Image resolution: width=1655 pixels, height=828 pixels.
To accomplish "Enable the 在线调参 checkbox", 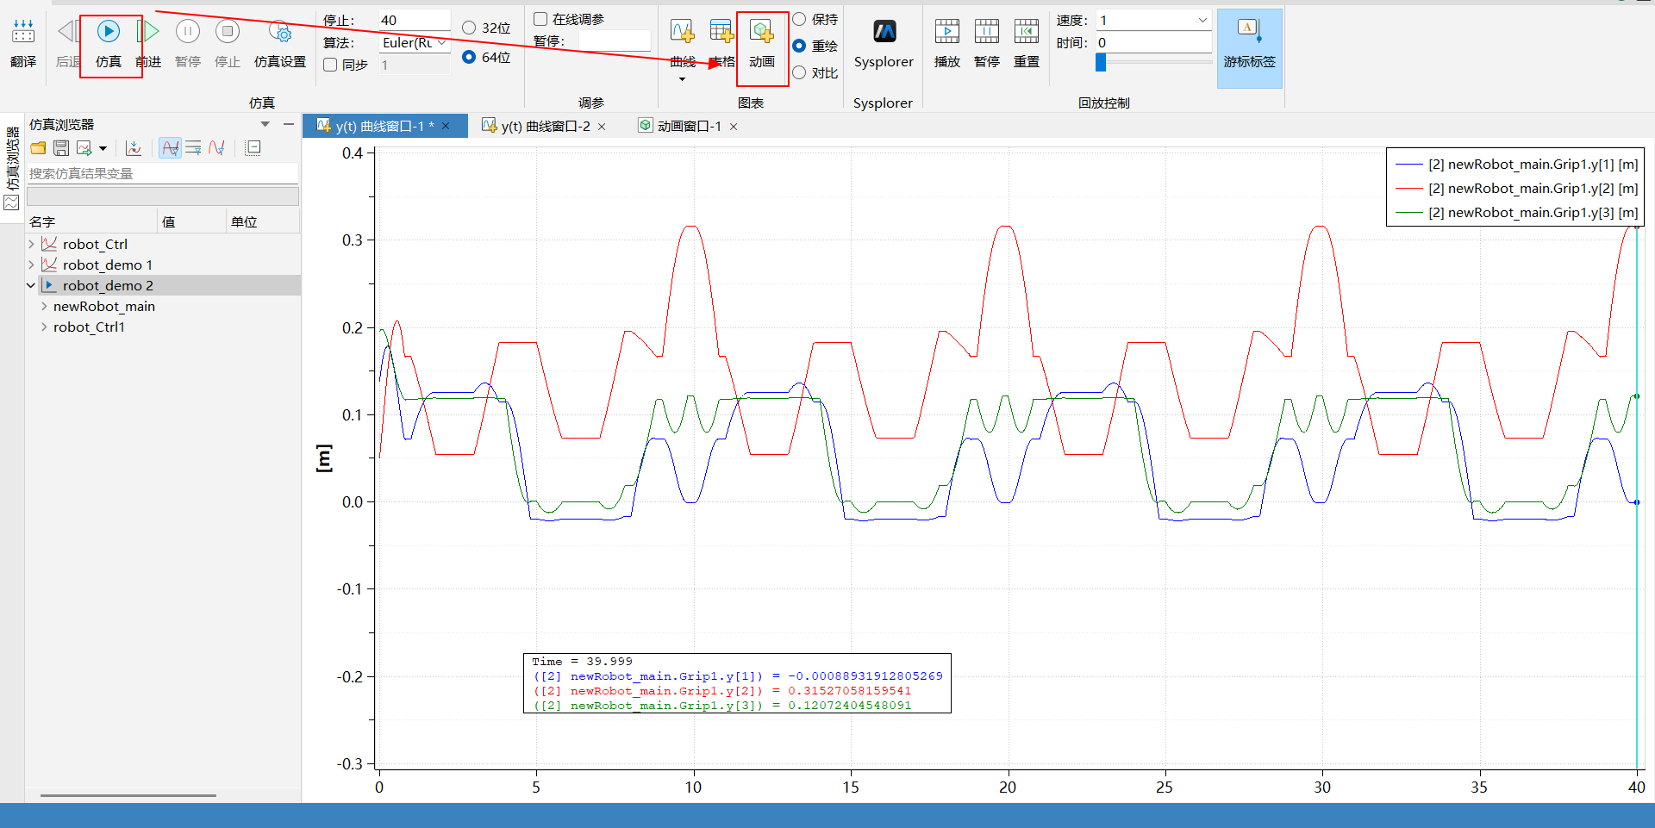I will coord(540,19).
